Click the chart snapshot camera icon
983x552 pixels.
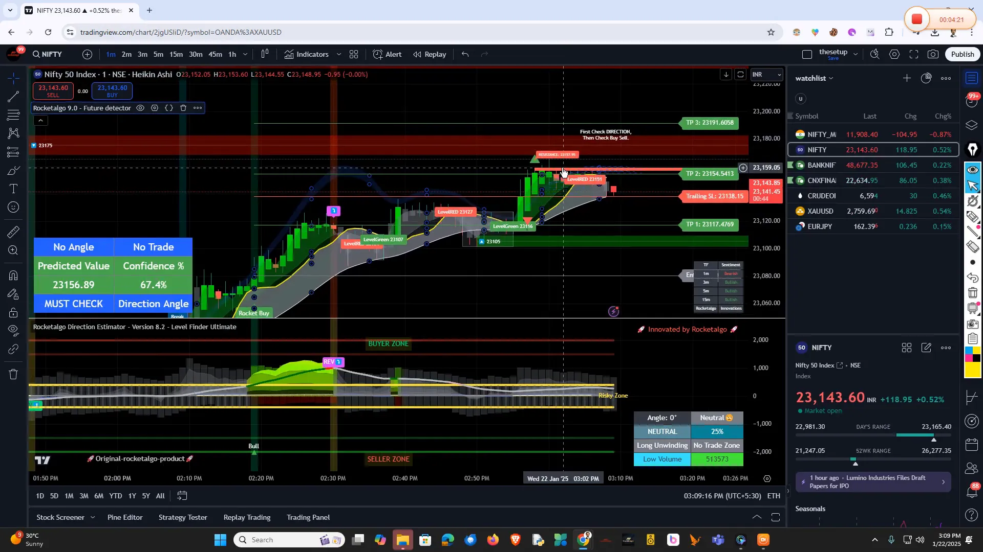pyautogui.click(x=933, y=54)
